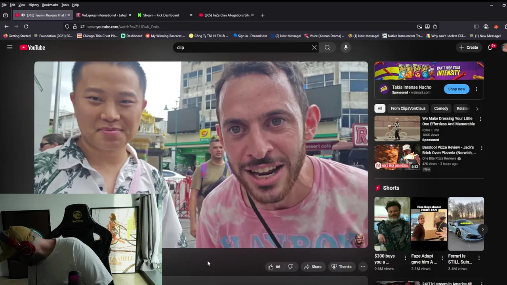
Task: Open Firefox tab overview button
Action: click(5, 15)
